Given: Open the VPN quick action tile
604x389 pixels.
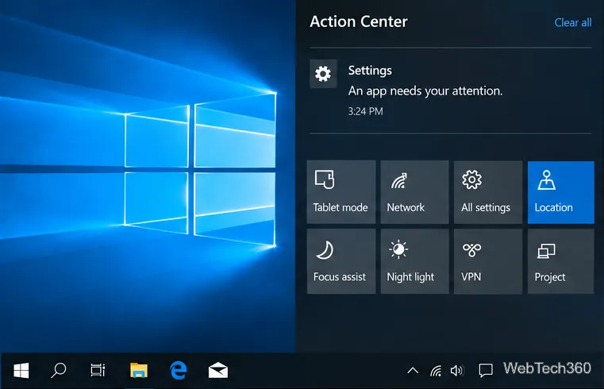Looking at the screenshot, I should click(x=488, y=261).
